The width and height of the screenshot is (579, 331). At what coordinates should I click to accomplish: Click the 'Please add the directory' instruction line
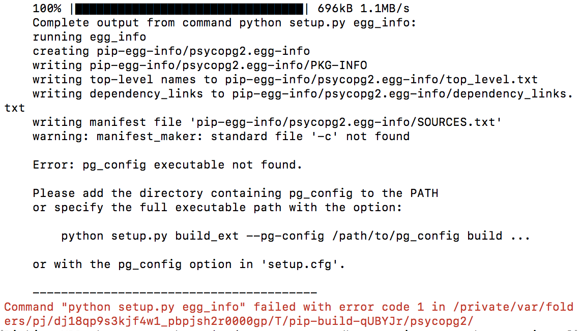click(235, 193)
